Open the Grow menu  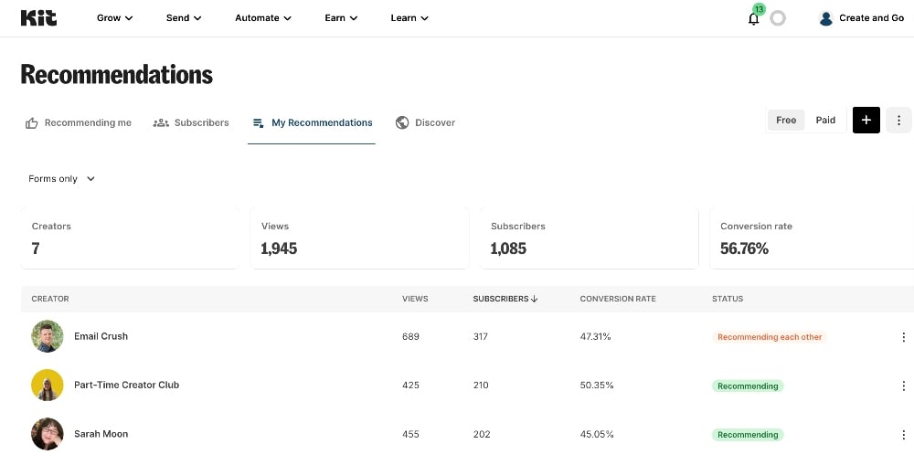[115, 18]
